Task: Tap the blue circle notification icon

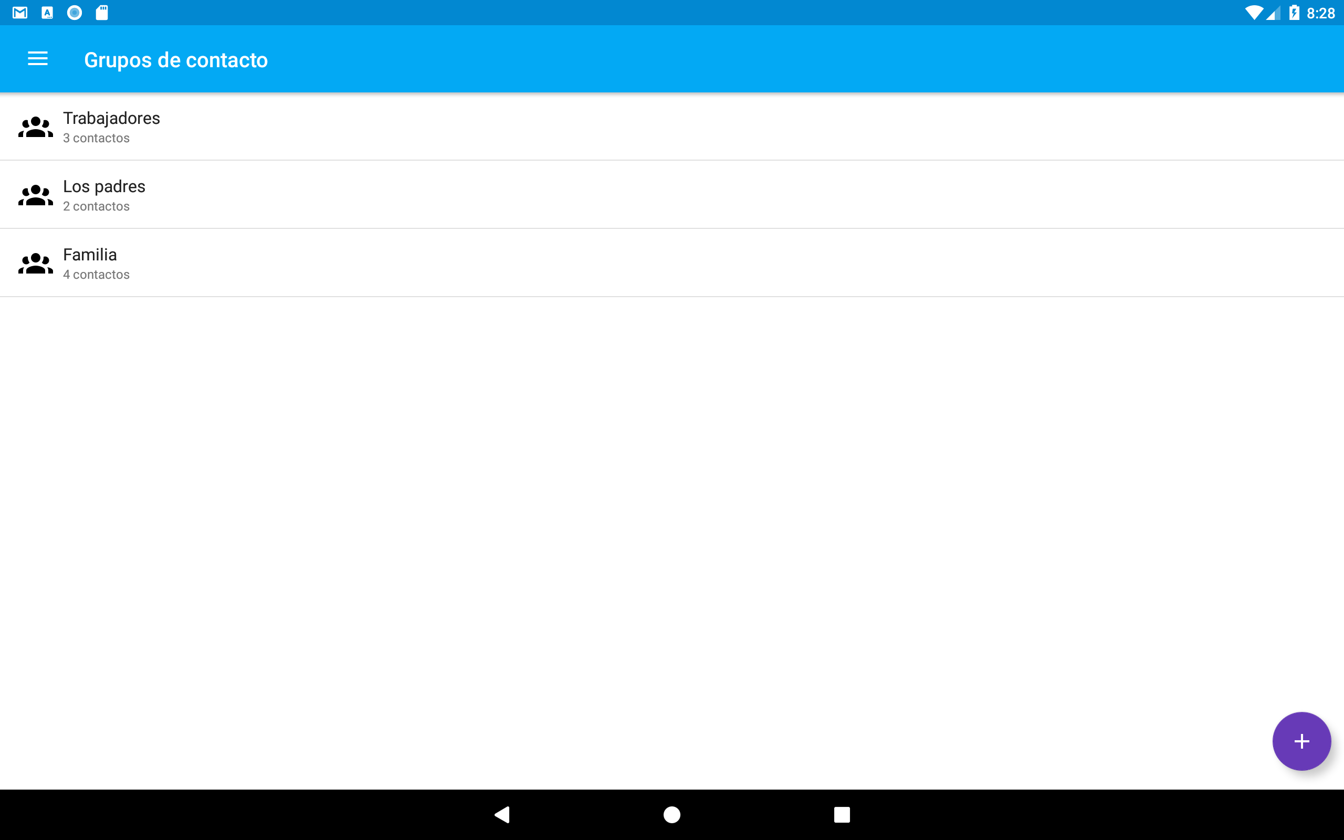Action: 75,13
